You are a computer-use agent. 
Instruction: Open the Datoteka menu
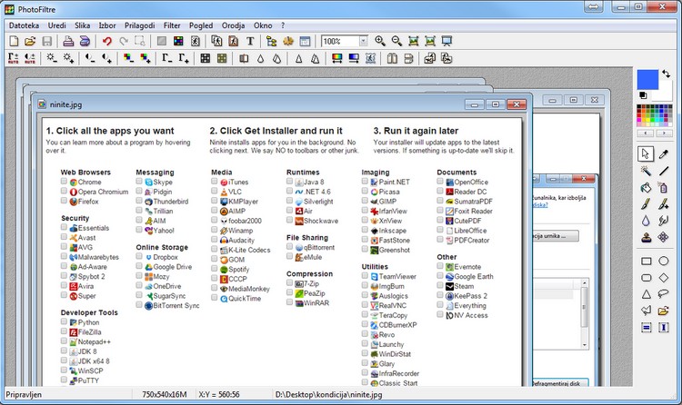pyautogui.click(x=24, y=25)
